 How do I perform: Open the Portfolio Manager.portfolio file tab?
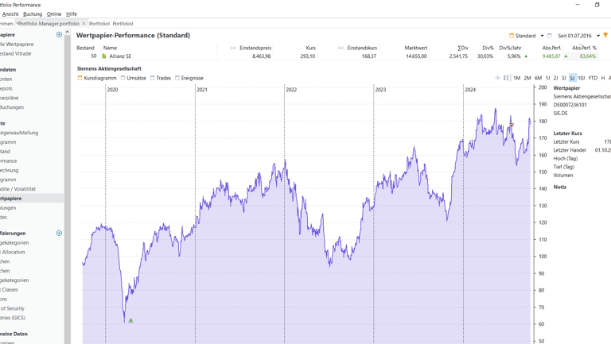[x=48, y=24]
